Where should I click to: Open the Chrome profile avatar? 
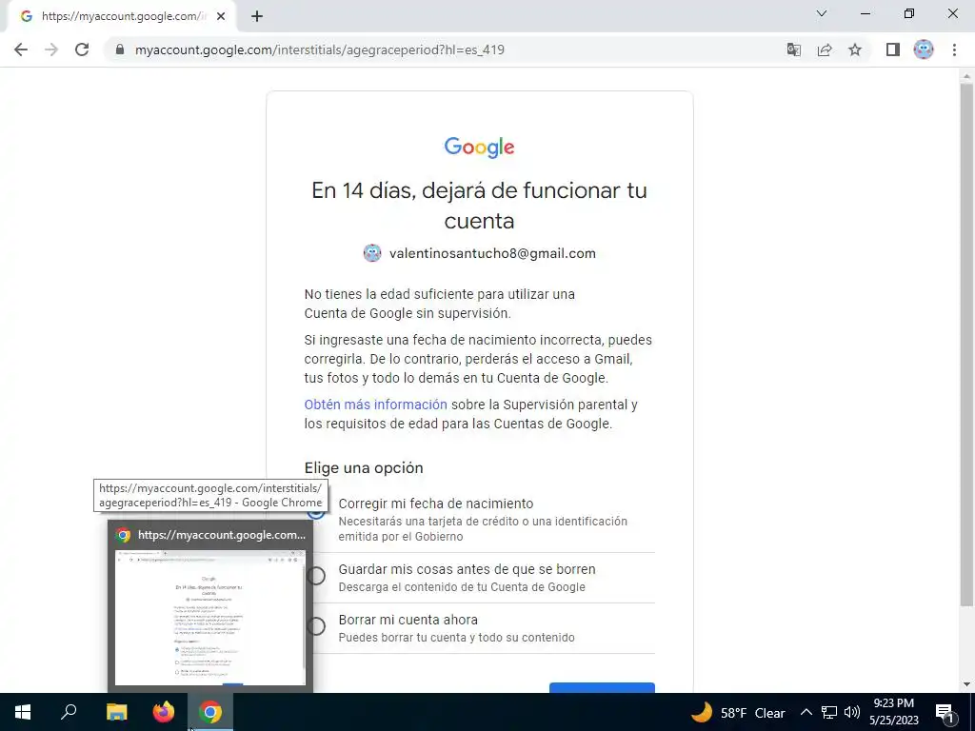[x=924, y=49]
